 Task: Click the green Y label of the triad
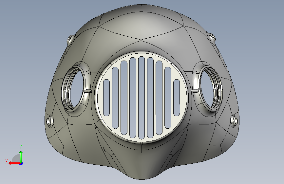pyautogui.click(x=21, y=147)
